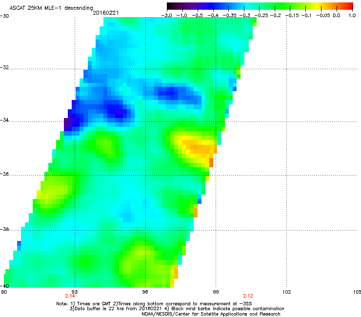Image resolution: width=361 pixels, height=317 pixels.
Task: Click the 0.0 color scale label
Action: pyautogui.click(x=337, y=16)
